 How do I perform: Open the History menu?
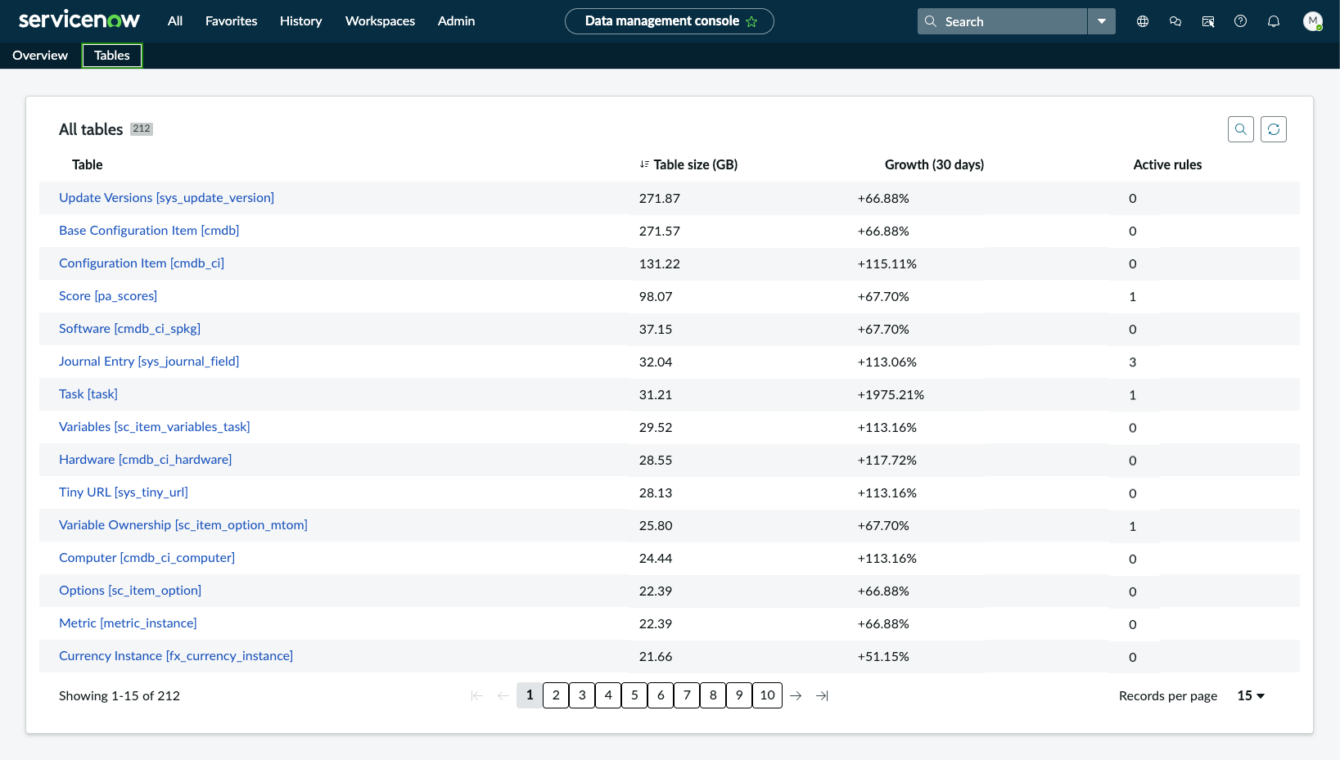coord(300,21)
